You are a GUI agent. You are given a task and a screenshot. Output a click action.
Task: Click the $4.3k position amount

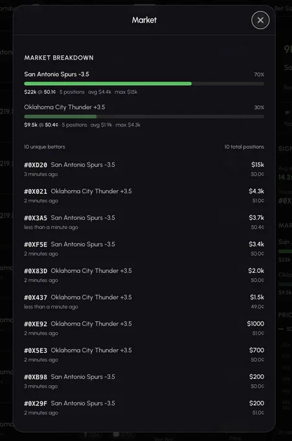[256, 191]
